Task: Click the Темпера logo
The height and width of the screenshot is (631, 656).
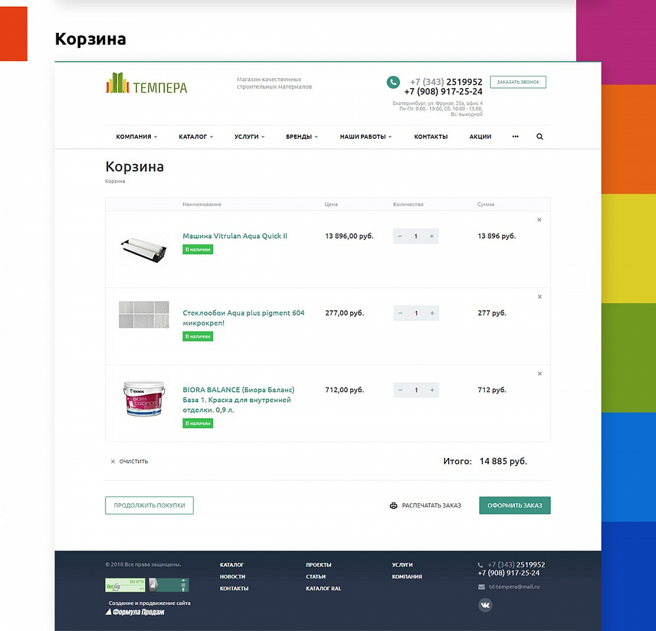Action: click(146, 83)
